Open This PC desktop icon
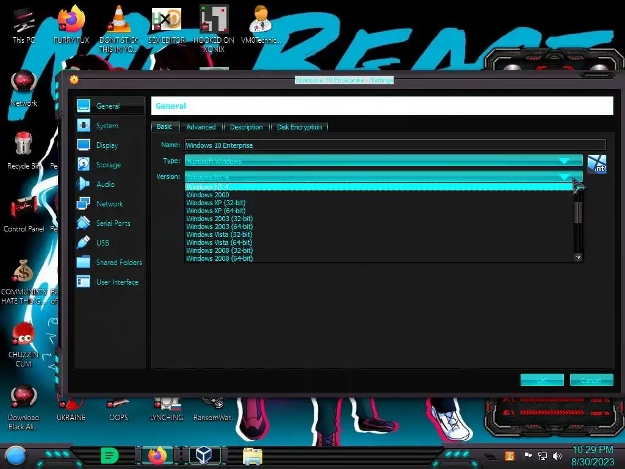 [24, 24]
